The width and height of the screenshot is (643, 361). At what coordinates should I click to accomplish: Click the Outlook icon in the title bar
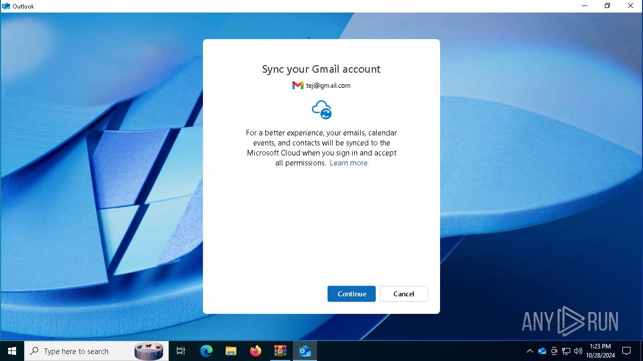click(x=6, y=6)
